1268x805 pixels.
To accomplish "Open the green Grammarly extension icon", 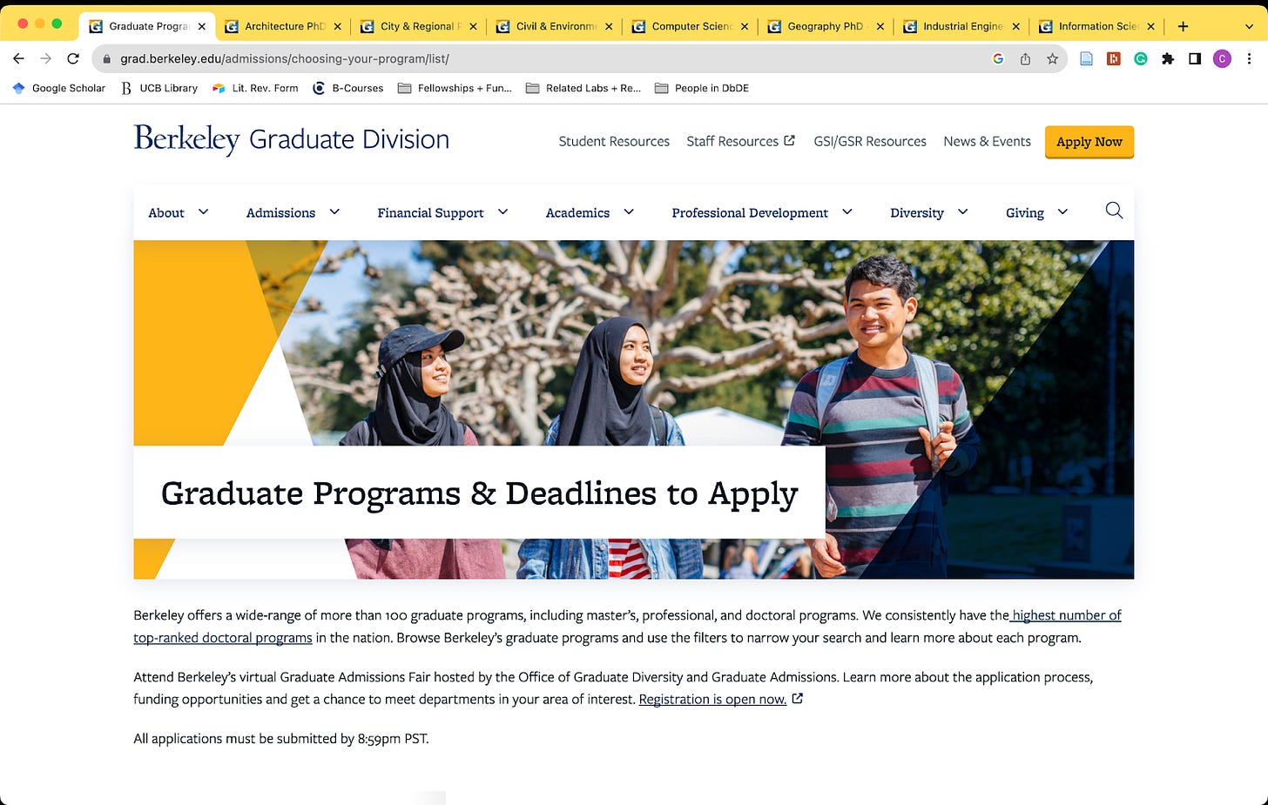I will point(1140,58).
